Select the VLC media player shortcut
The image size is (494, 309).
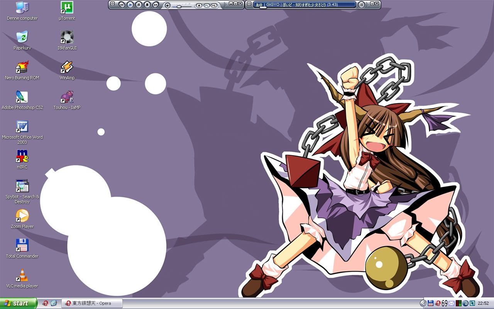[22, 275]
